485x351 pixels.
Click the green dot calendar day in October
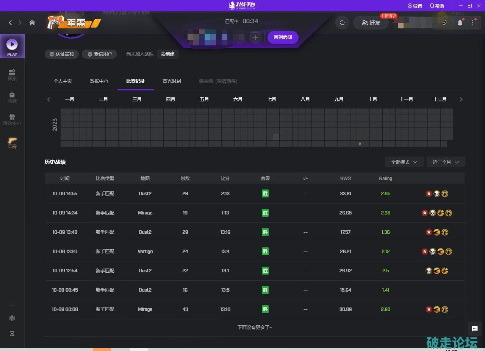tap(360, 144)
